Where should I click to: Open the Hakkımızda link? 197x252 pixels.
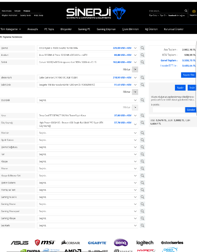[x=7, y=11]
